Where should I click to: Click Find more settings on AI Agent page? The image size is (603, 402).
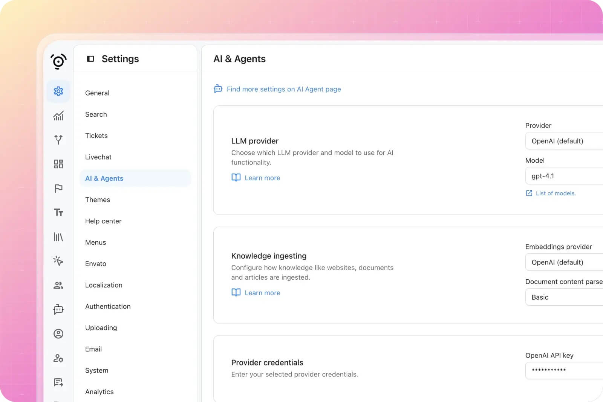[283, 89]
